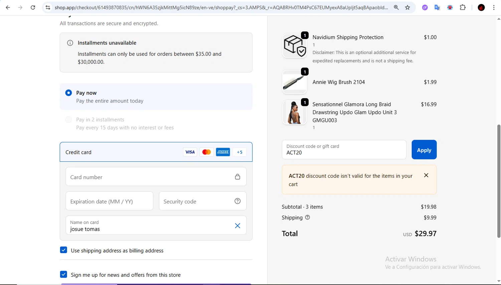Click the Amex card logo
Viewport: 501px width, 285px height.
tap(223, 152)
